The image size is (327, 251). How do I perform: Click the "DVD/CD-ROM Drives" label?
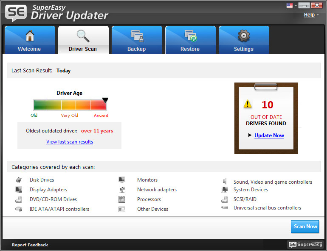(x=54, y=199)
